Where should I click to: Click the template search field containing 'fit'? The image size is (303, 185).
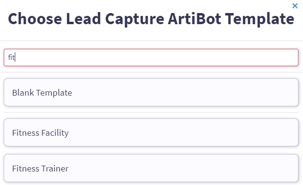151,57
